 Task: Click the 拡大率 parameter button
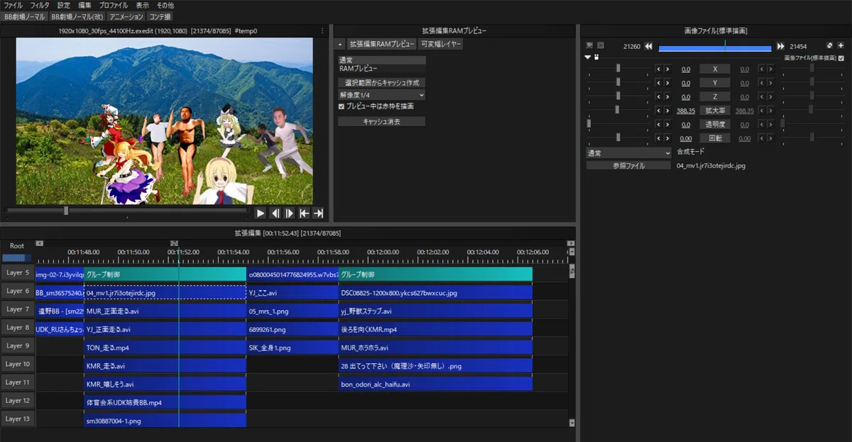pos(715,111)
